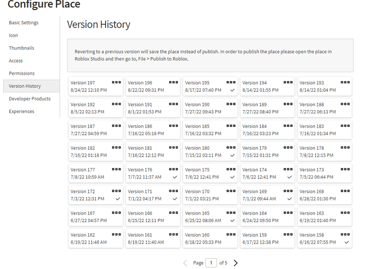Viewport: 372px width, 269px height.
Task: Click the "8/24/22 12:10 PM" timestamp
Action: pyautogui.click(x=89, y=90)
